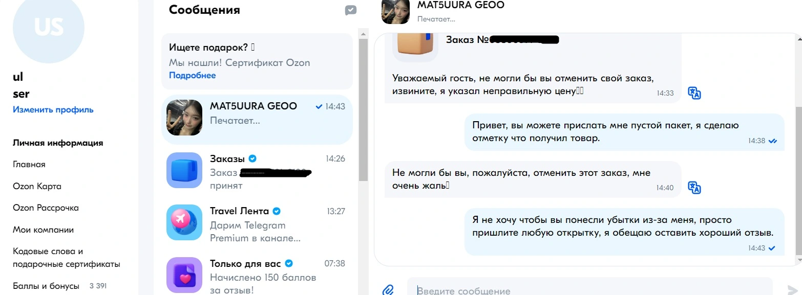The height and width of the screenshot is (295, 802).
Task: Click the MAT5UURA GEOO avatar in chat header
Action: click(395, 11)
